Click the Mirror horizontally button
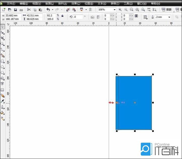Screen dimensions: 182x159 click(x=93, y=17)
